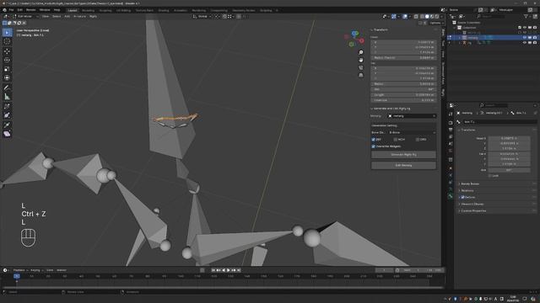Screen dimensions: 540x303
Task: Click the Roll value slider in sidebar
Action: [403, 89]
